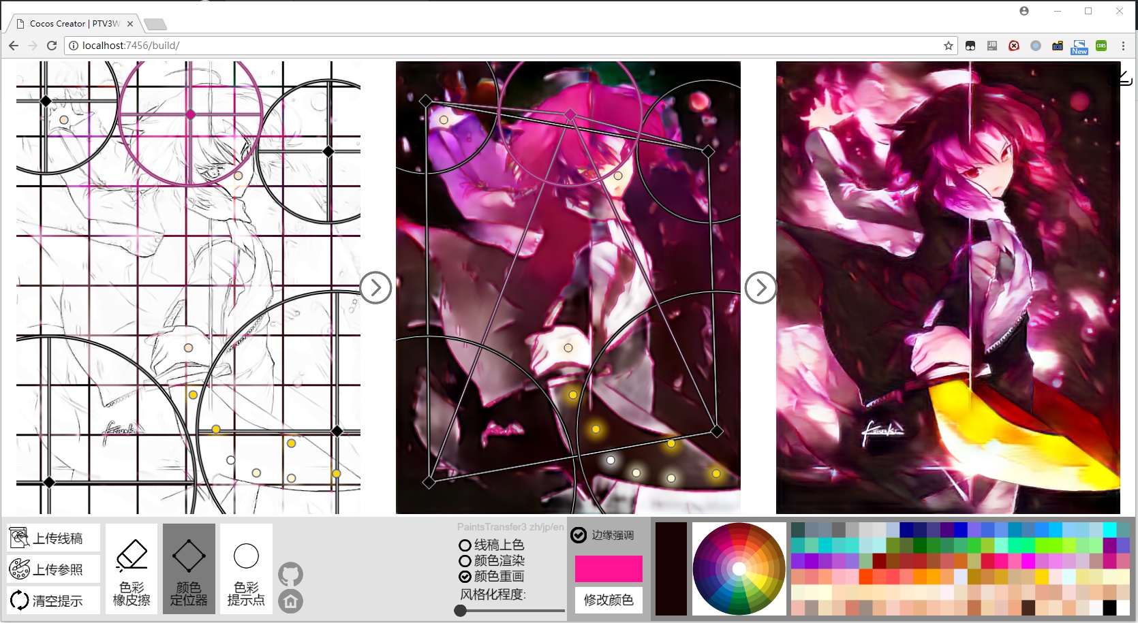
Task: Click the arrow between sketch and draft panels
Action: point(375,288)
